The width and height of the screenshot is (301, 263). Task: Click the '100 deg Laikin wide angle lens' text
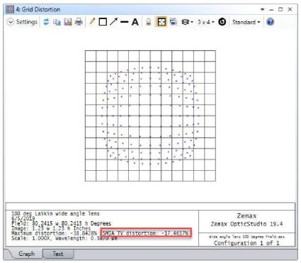click(55, 213)
